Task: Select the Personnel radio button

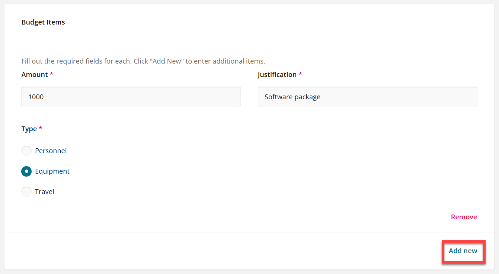Action: point(26,151)
